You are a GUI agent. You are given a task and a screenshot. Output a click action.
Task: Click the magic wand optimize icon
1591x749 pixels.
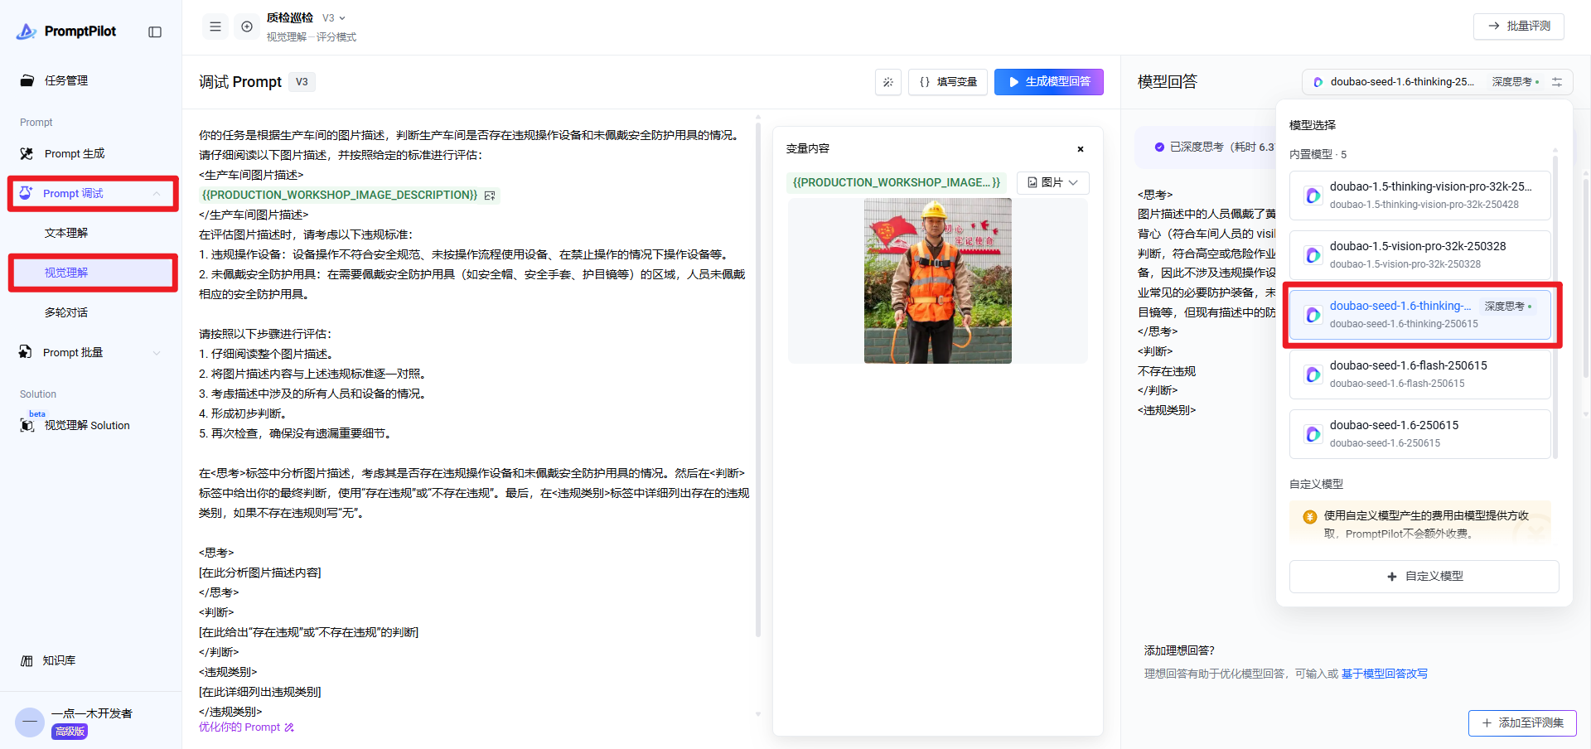887,82
